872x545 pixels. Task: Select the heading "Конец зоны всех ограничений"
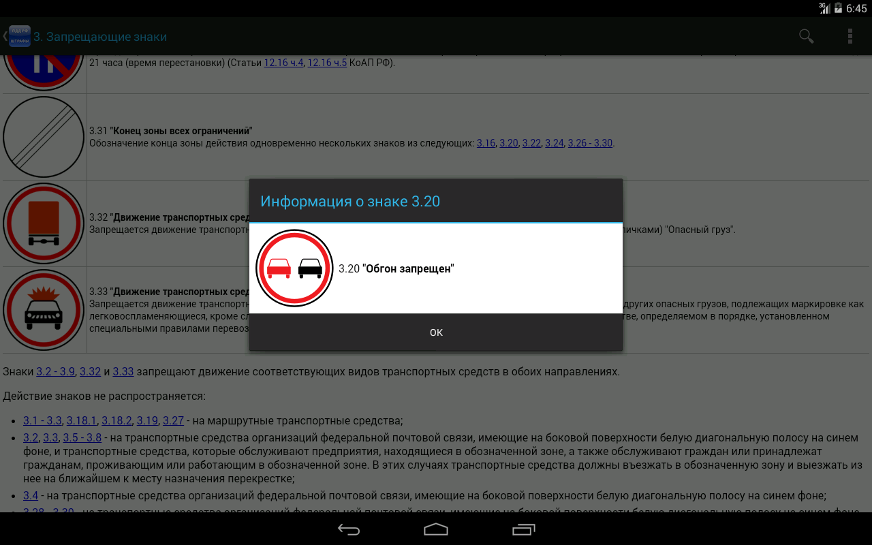181,131
